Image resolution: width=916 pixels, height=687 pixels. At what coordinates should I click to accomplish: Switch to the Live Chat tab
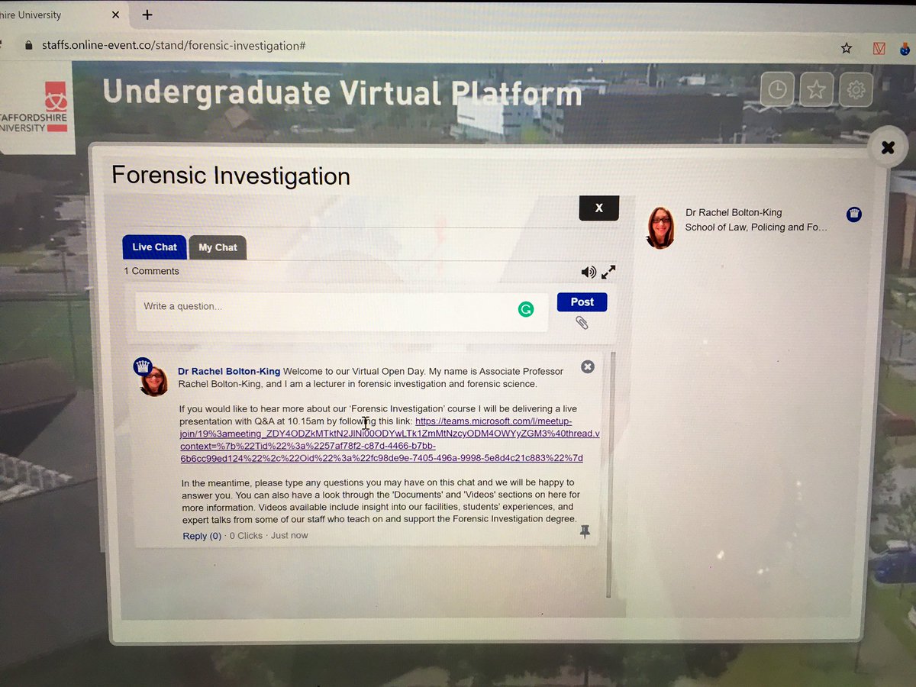pyautogui.click(x=154, y=247)
